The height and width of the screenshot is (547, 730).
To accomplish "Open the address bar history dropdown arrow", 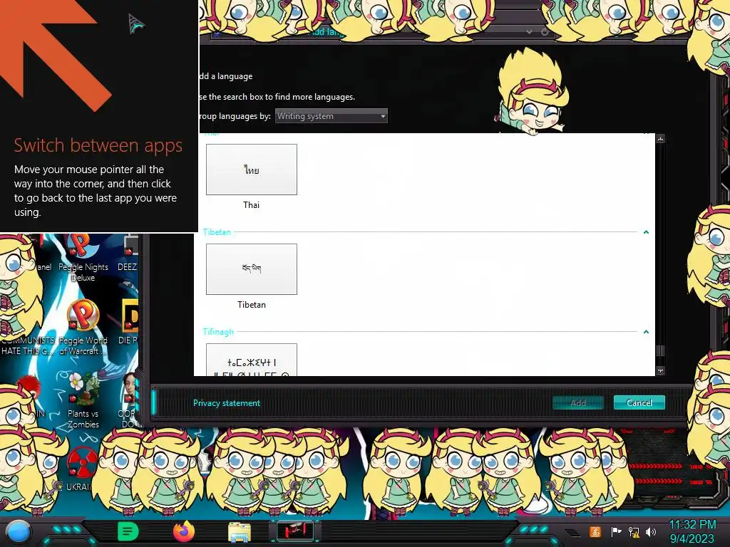I will 530,31.
